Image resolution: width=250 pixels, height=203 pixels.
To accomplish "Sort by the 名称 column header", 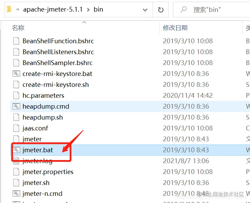I will click(18, 28).
